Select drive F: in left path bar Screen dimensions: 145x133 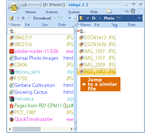click(x=24, y=18)
